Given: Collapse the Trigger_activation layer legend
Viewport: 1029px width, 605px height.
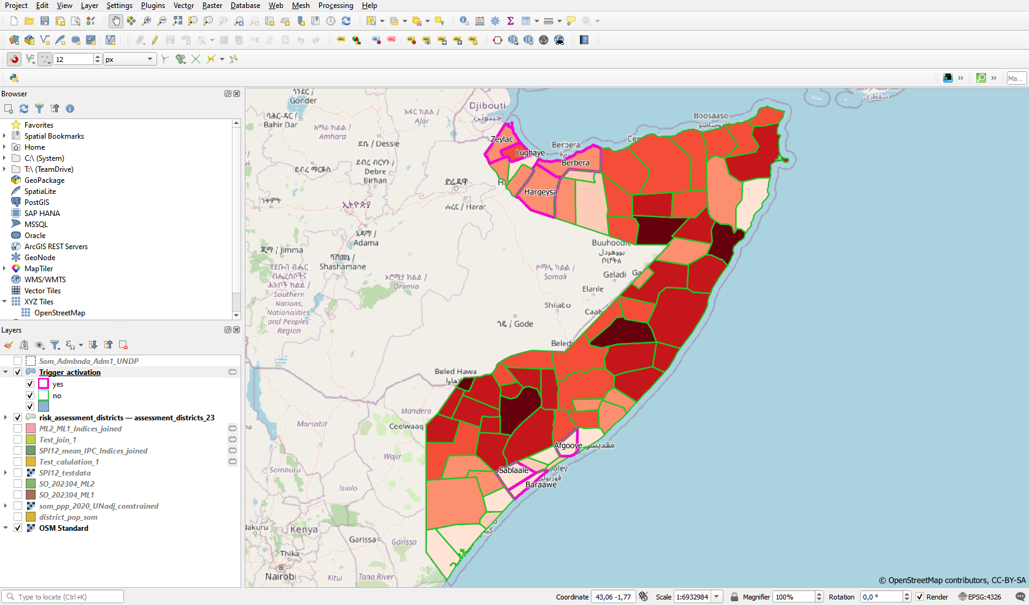Looking at the screenshot, I should [x=6, y=372].
